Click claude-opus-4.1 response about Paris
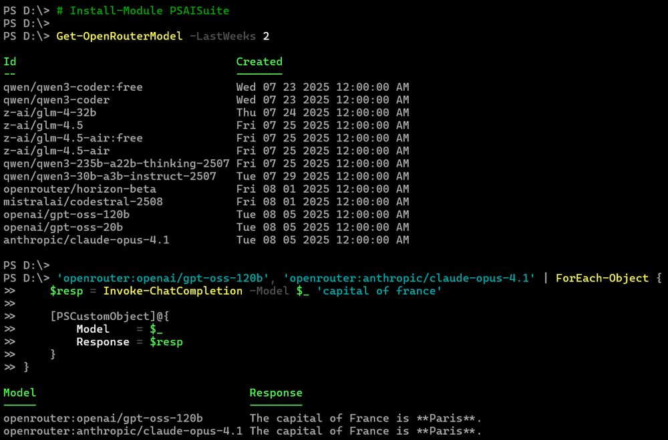The image size is (668, 440). click(x=365, y=431)
